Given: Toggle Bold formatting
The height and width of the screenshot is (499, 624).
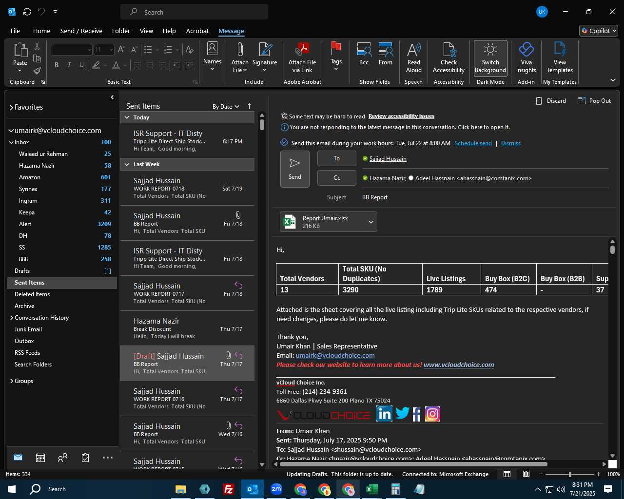Looking at the screenshot, I should [57, 65].
